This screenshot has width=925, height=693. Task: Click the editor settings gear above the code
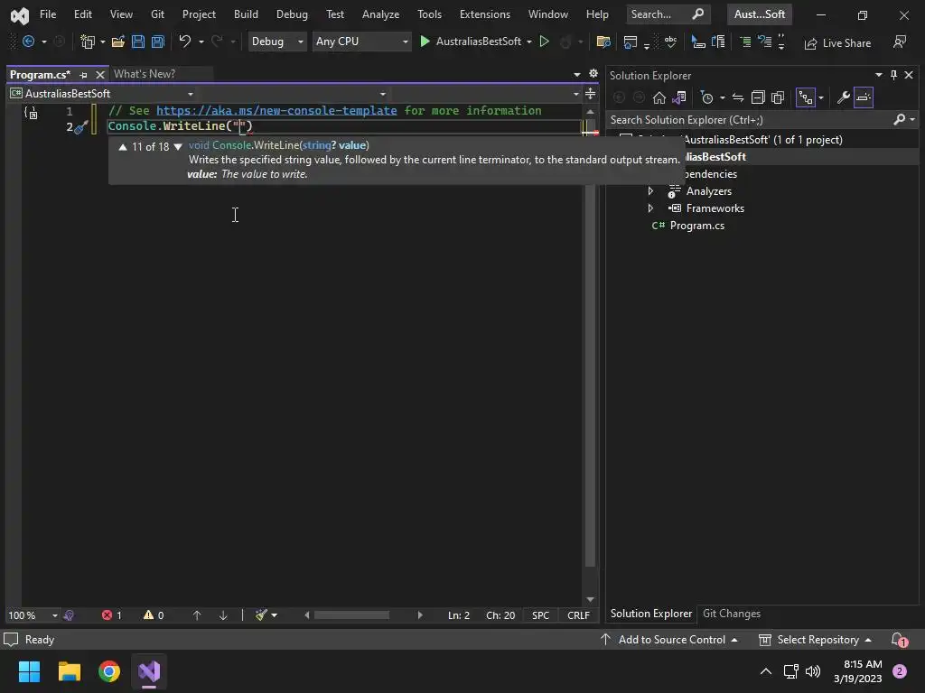tap(593, 74)
